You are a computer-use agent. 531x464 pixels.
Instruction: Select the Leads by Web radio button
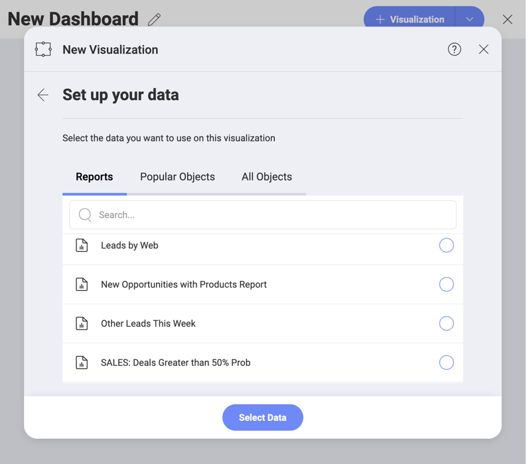tap(447, 245)
